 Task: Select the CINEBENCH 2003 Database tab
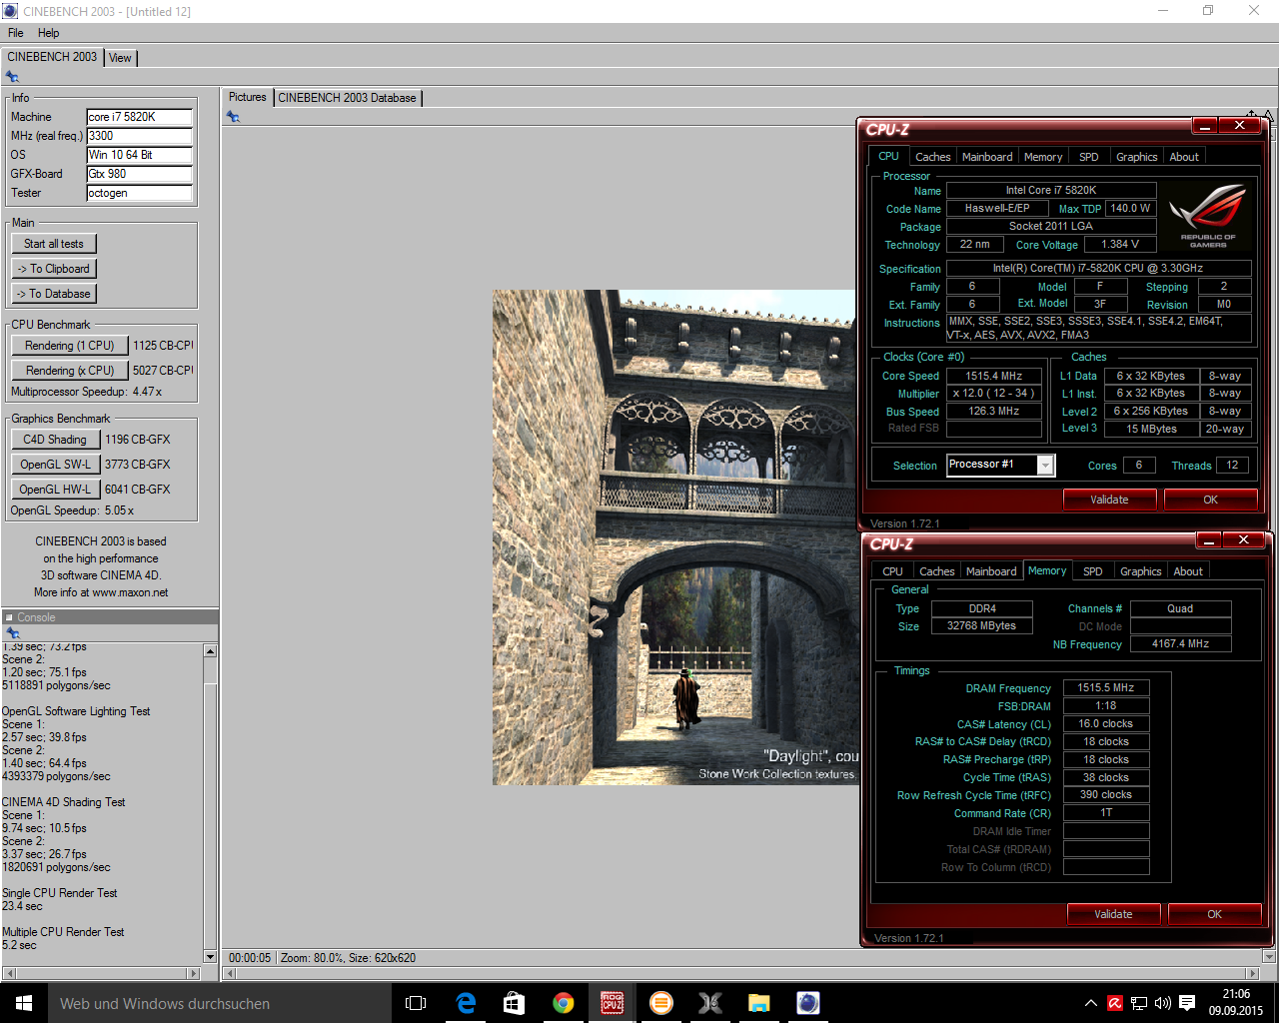coord(347,98)
